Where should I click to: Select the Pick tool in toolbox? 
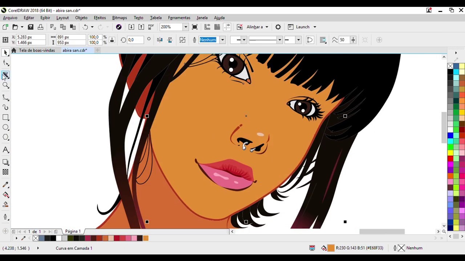pos(5,53)
